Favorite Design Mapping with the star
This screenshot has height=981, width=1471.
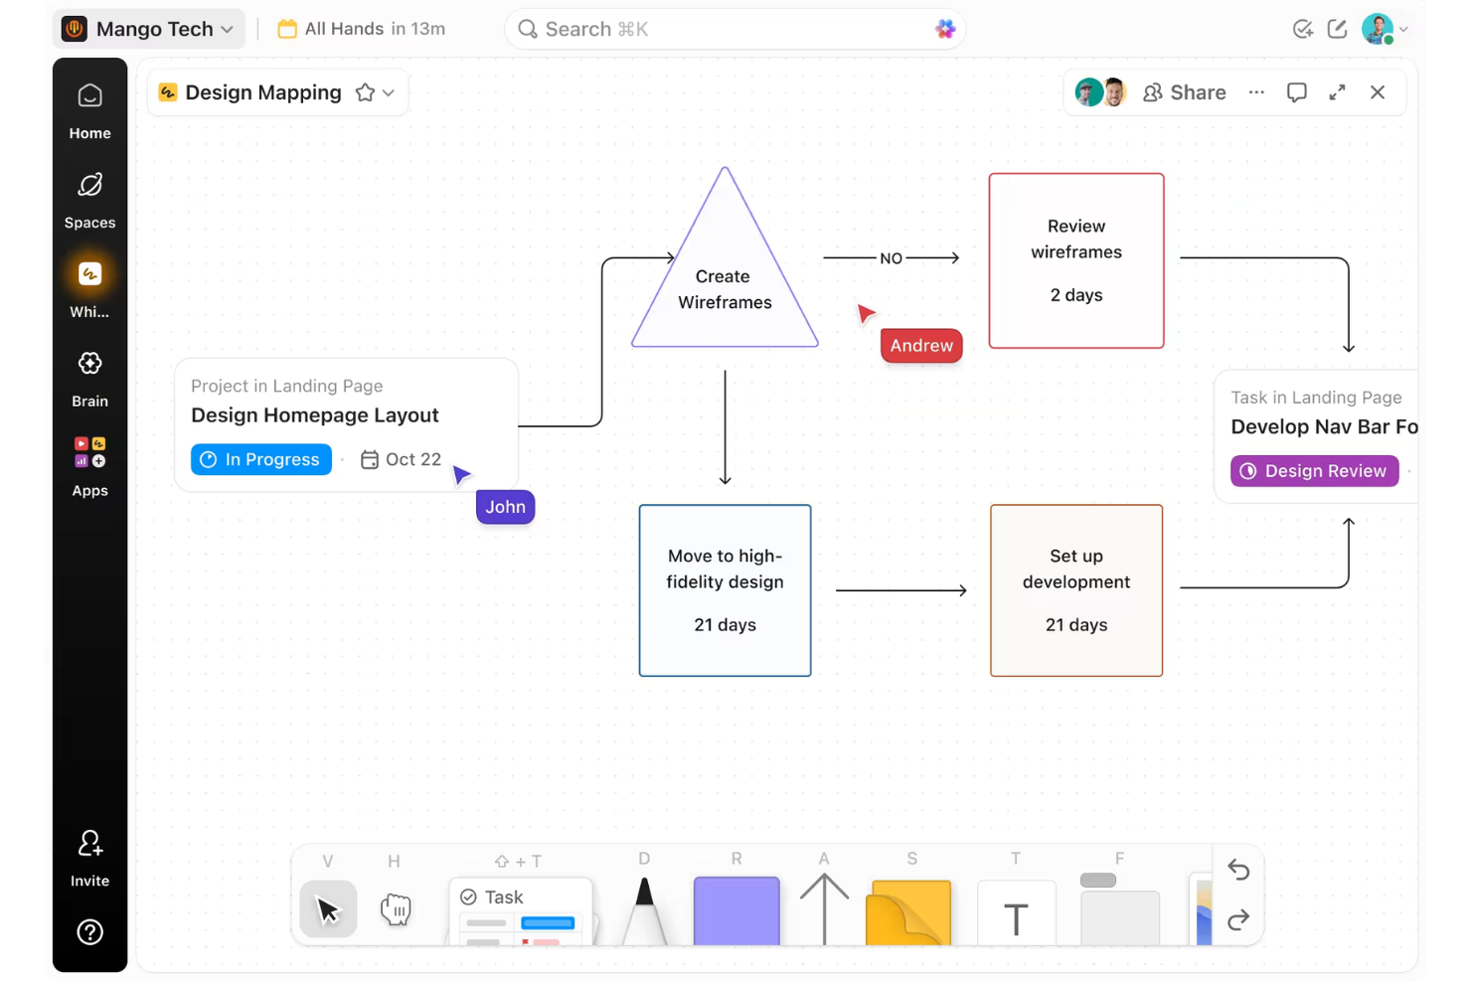pyautogui.click(x=365, y=92)
